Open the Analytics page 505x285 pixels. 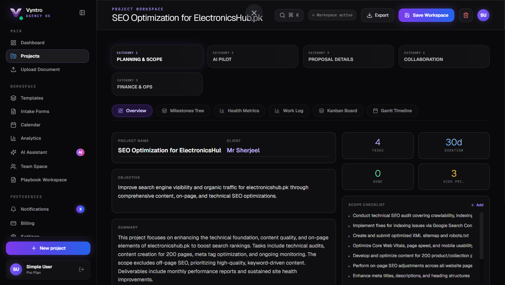coord(47,138)
